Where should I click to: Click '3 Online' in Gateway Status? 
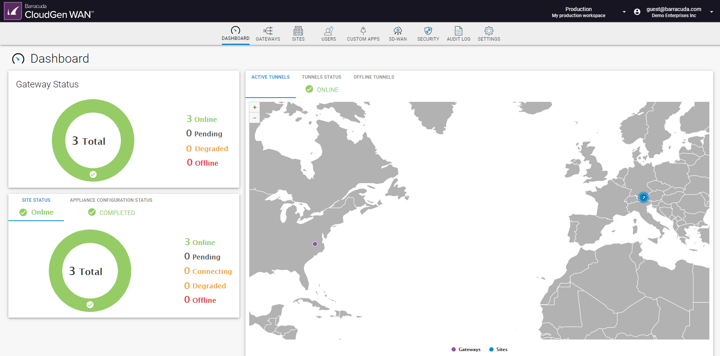click(201, 119)
